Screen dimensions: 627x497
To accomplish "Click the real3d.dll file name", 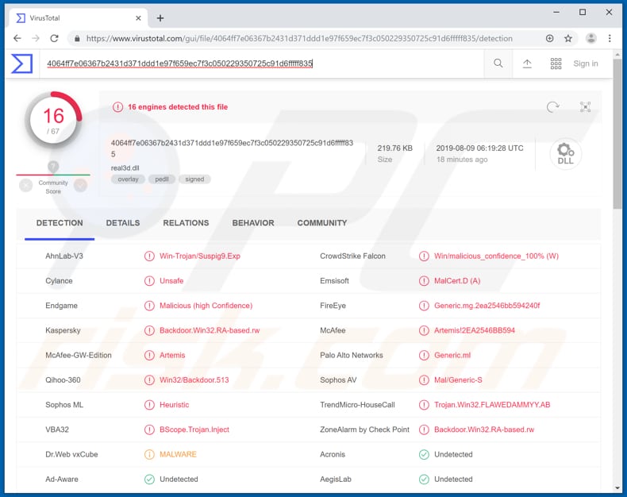I will (x=125, y=168).
